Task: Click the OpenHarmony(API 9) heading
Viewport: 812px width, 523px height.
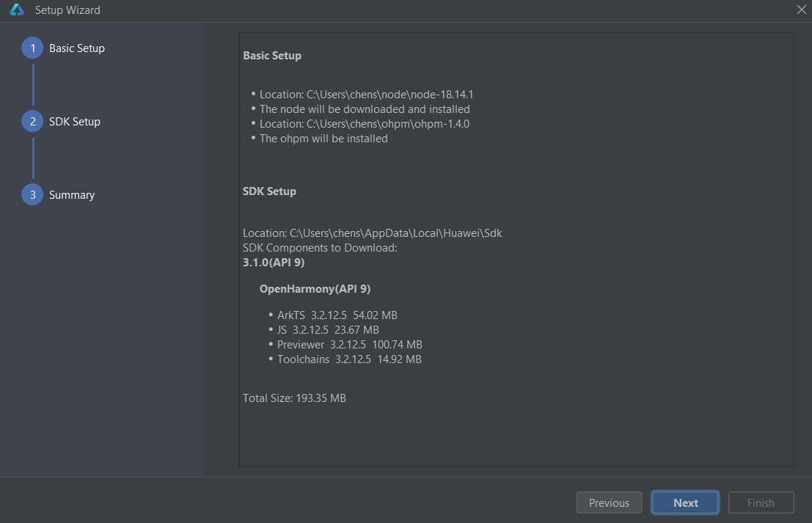Action: tap(315, 289)
